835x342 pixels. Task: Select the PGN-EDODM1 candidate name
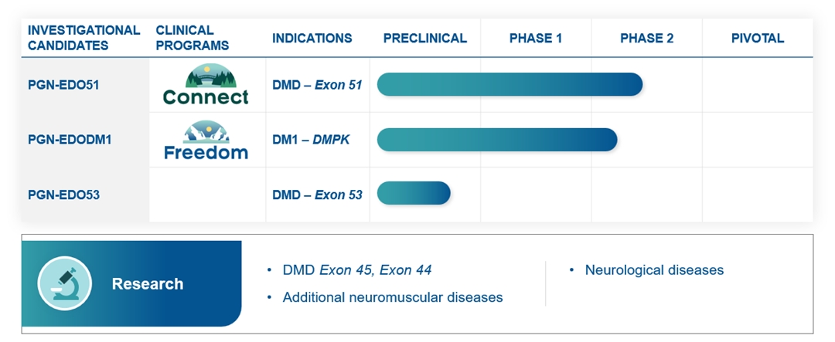click(69, 140)
